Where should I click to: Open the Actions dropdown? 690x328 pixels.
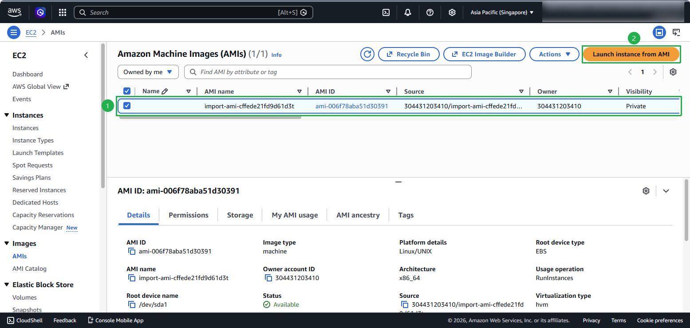tap(554, 54)
